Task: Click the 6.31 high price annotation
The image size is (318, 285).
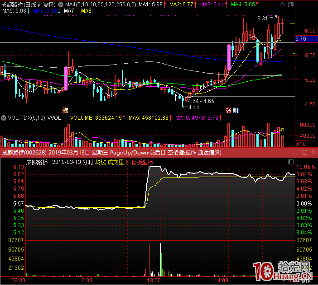Action: click(x=262, y=19)
